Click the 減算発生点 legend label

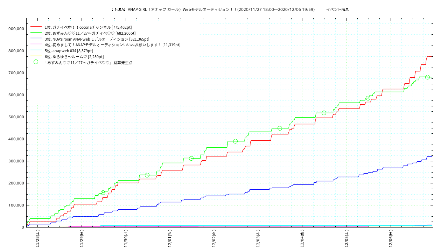[89, 63]
